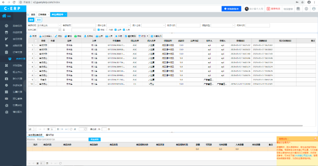Image resolution: width=318 pixels, height=166 pixels.
Task: Click the 重置 button below the tabs
Action: tap(39, 20)
